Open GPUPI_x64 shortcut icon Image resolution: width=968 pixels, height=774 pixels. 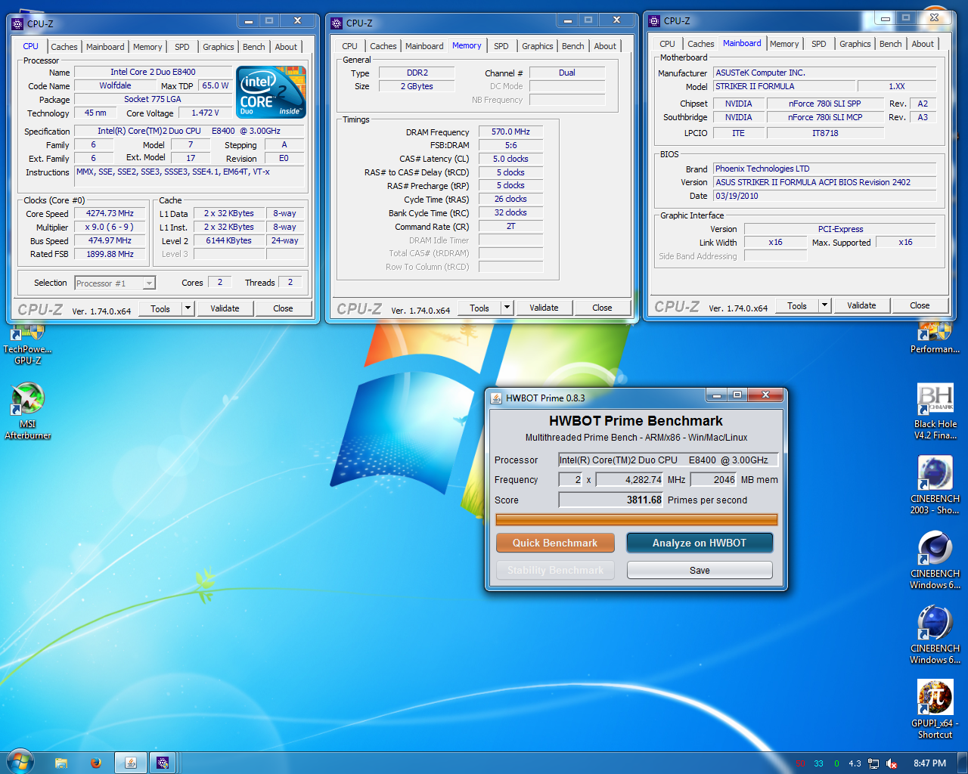(935, 710)
